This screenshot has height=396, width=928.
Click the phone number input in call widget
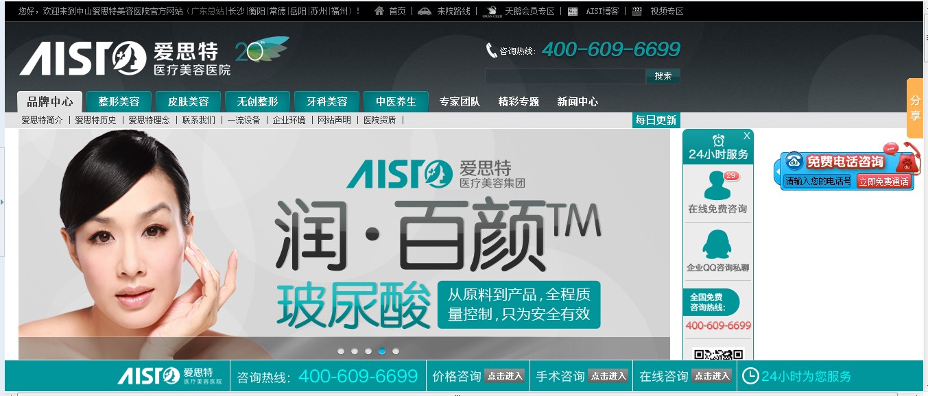click(818, 181)
